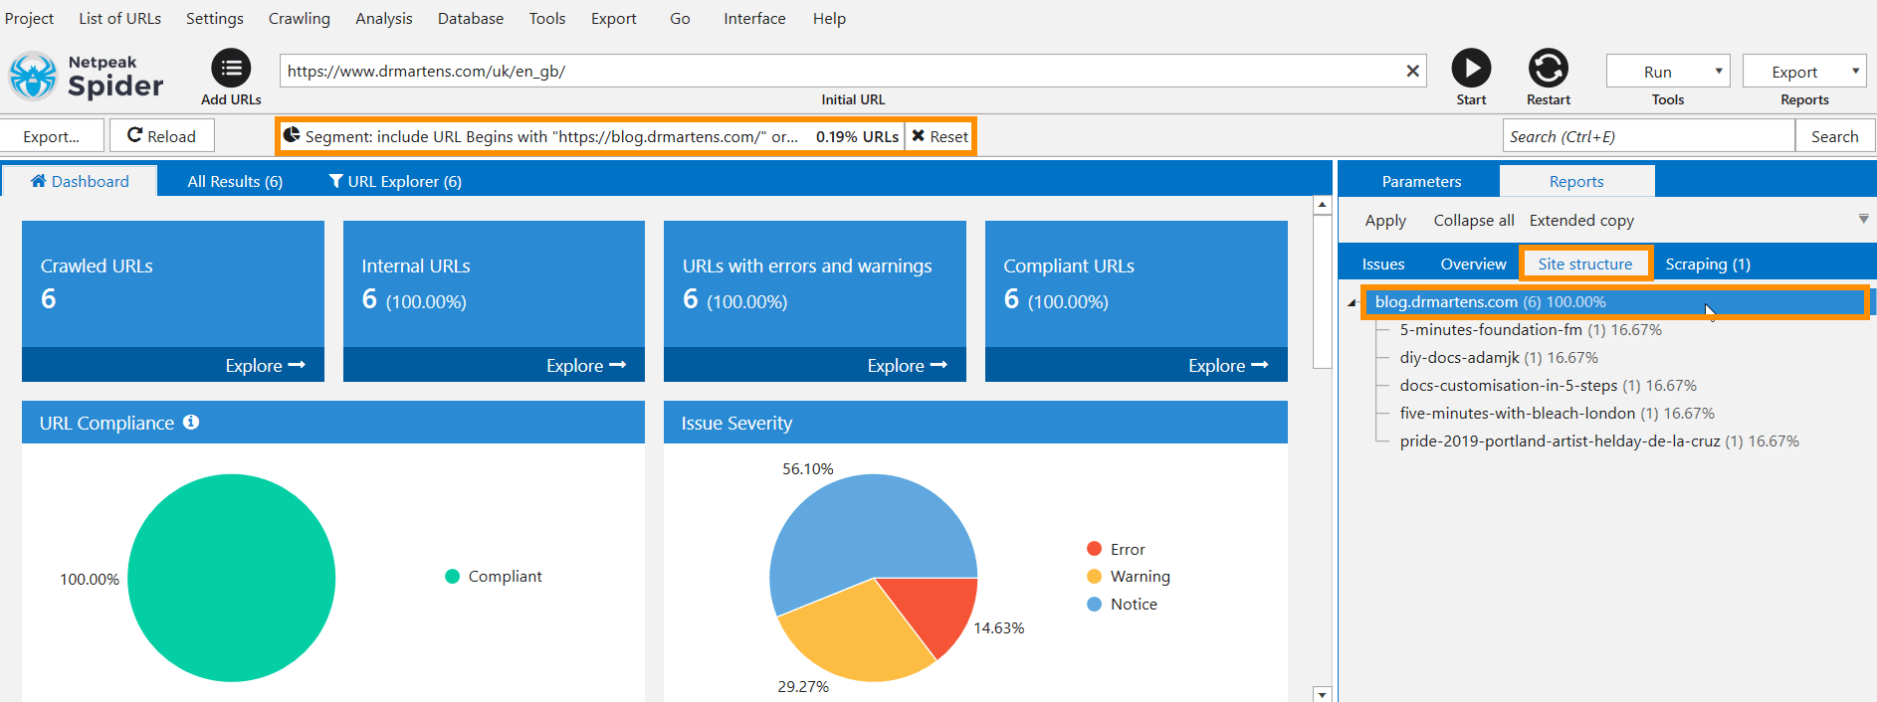Click the dashboard scrollbar up arrow
Image resolution: width=1877 pixels, height=702 pixels.
(x=1323, y=205)
